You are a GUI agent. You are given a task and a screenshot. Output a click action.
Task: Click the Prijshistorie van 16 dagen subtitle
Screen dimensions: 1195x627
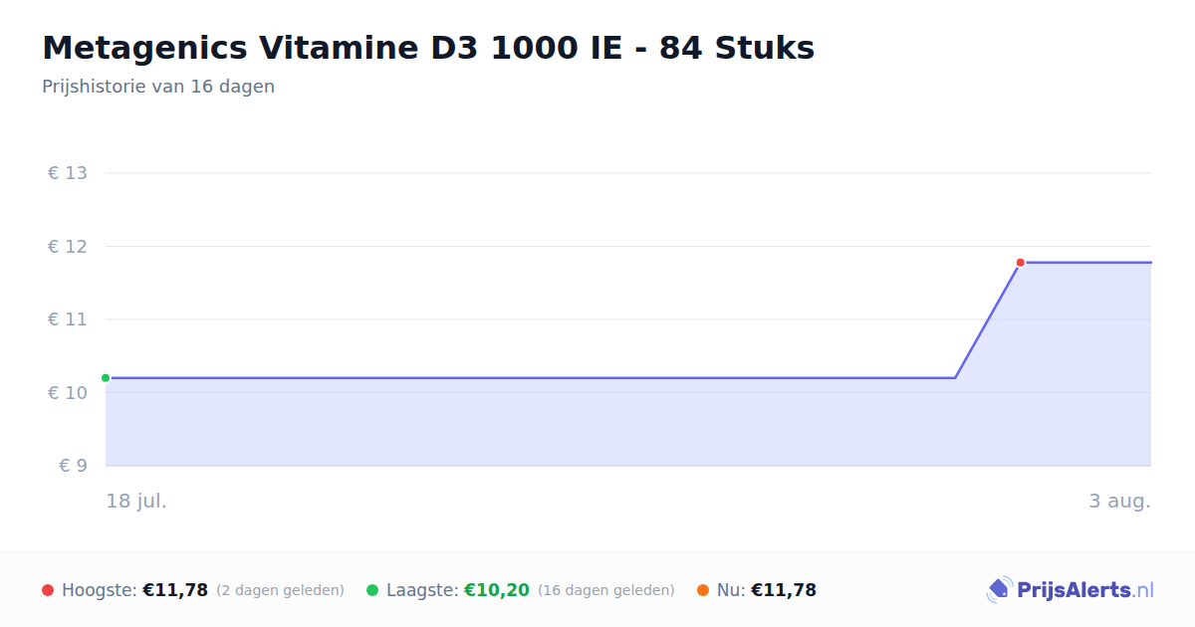pos(158,87)
